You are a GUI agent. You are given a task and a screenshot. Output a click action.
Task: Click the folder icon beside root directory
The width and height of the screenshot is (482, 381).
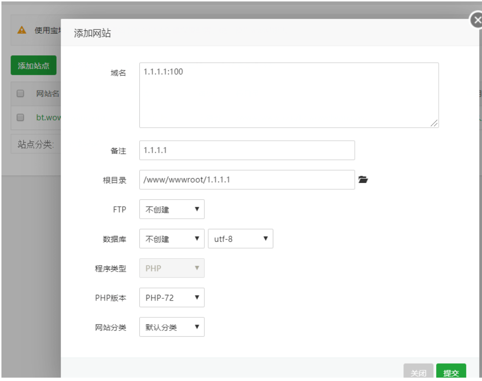363,180
